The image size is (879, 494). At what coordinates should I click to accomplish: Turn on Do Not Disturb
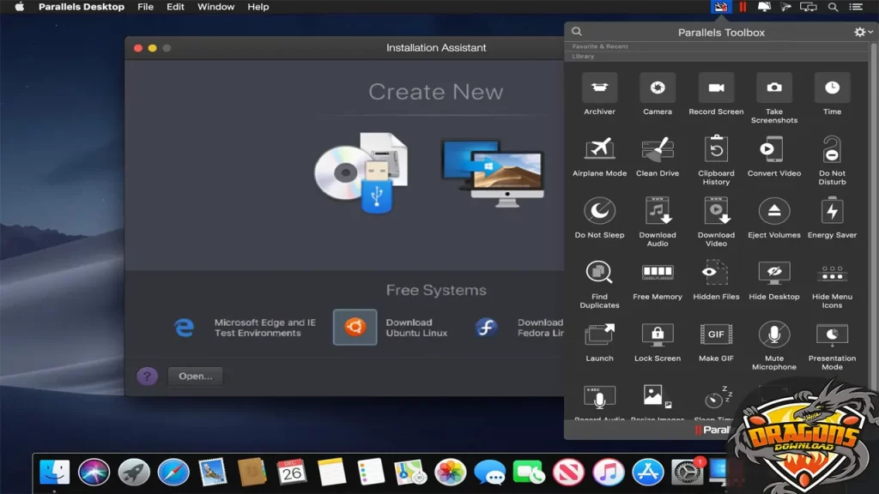click(833, 154)
